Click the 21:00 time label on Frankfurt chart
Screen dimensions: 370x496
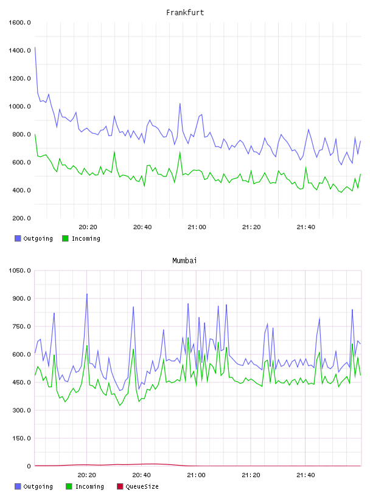point(197,227)
